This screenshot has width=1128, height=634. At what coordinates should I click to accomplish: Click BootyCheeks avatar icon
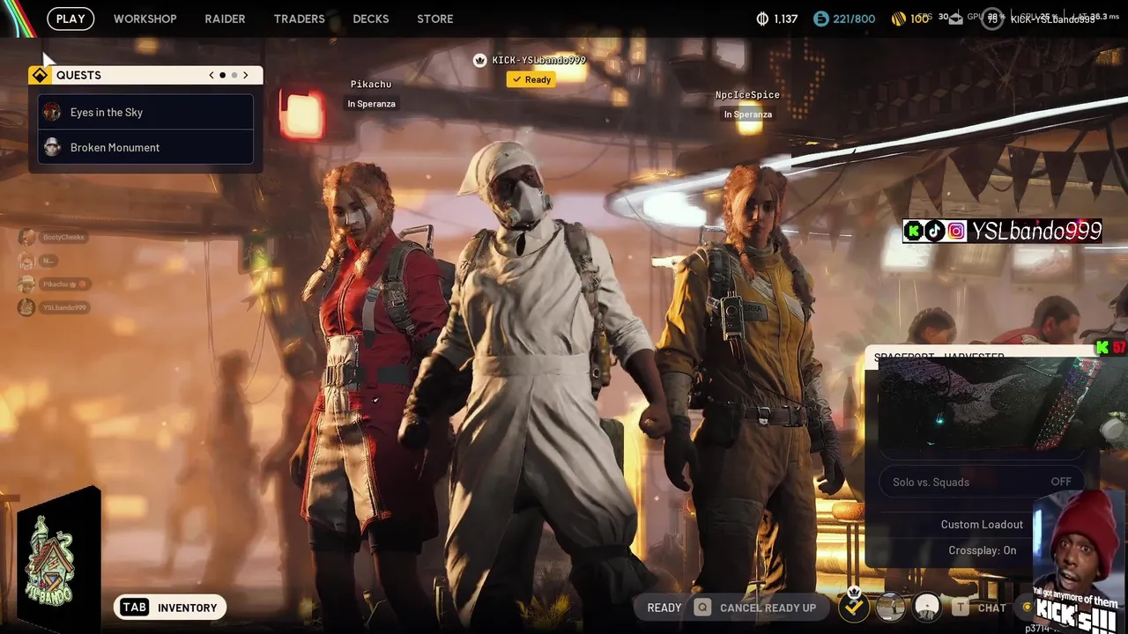coord(27,237)
